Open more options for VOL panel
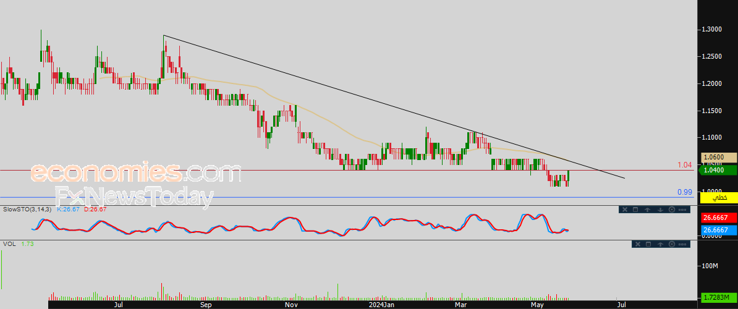738x309 pixels. 682,244
